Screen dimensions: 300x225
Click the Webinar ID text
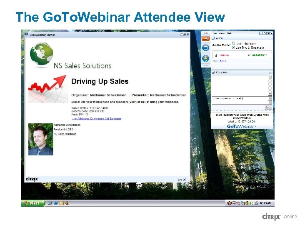point(242,122)
